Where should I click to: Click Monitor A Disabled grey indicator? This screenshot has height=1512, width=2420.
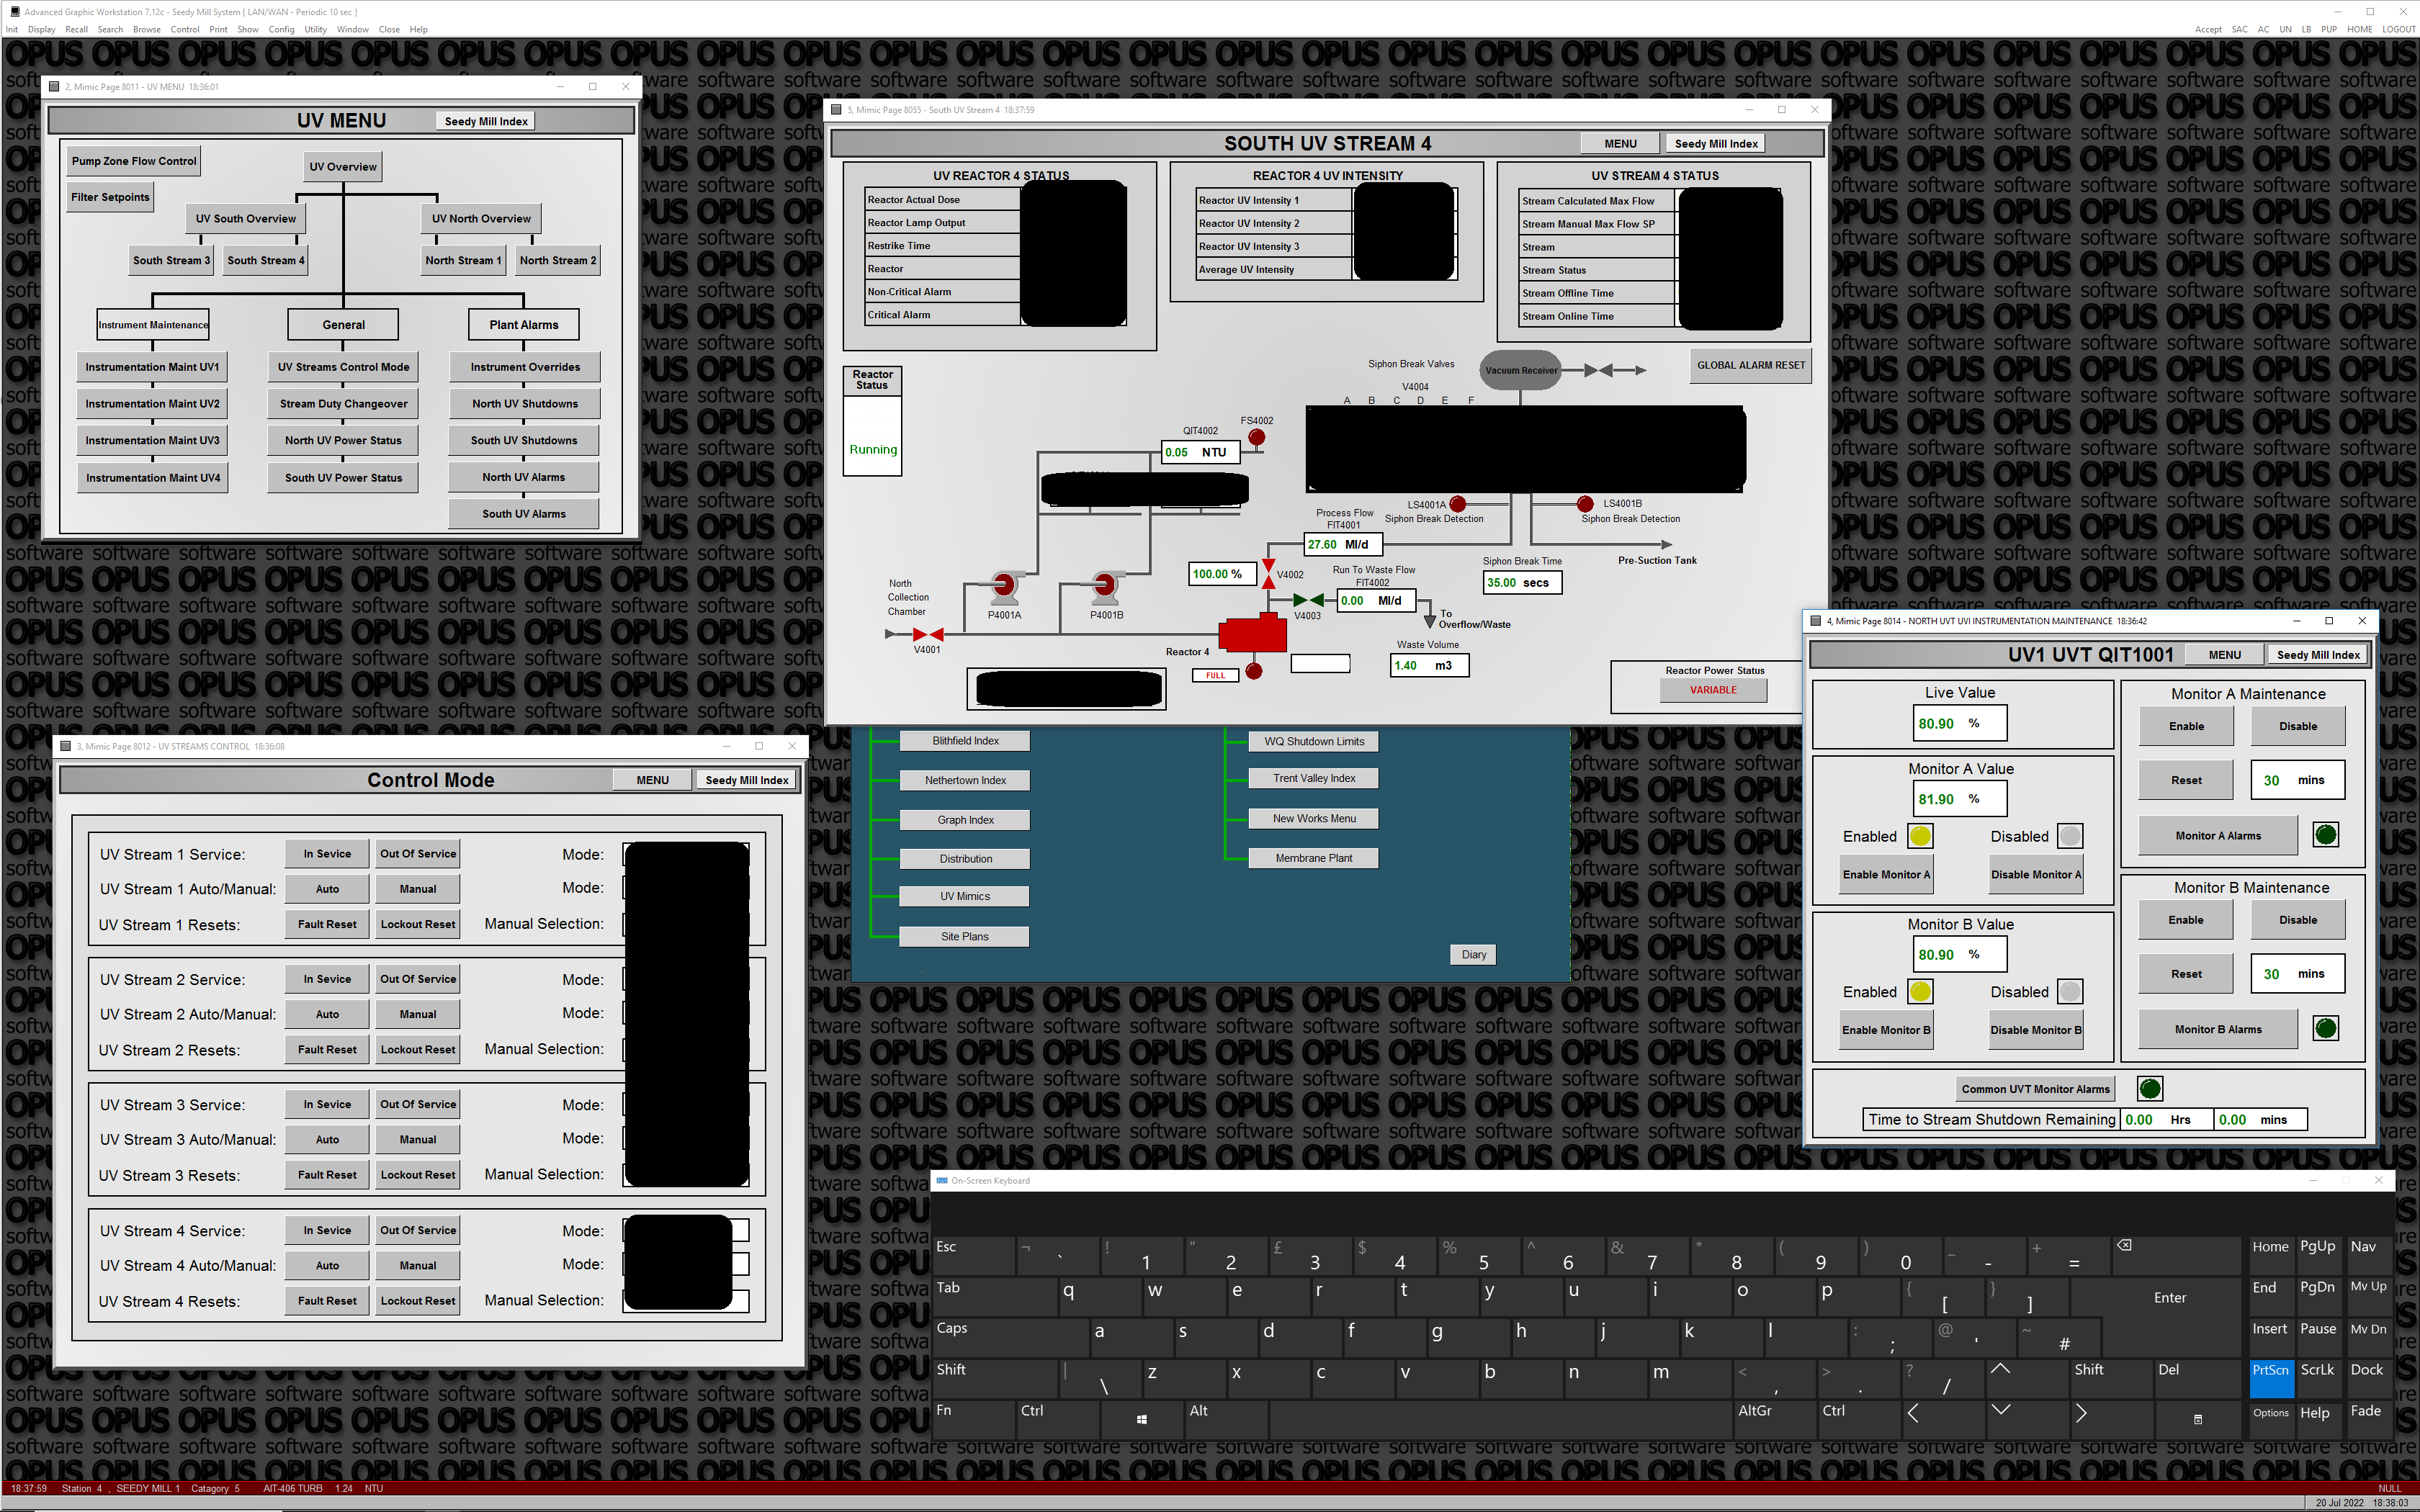pos(2070,836)
